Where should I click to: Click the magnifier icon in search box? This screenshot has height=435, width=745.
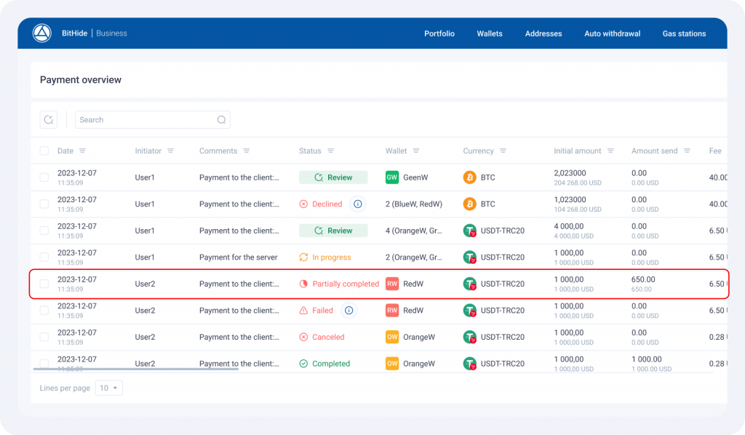[221, 120]
